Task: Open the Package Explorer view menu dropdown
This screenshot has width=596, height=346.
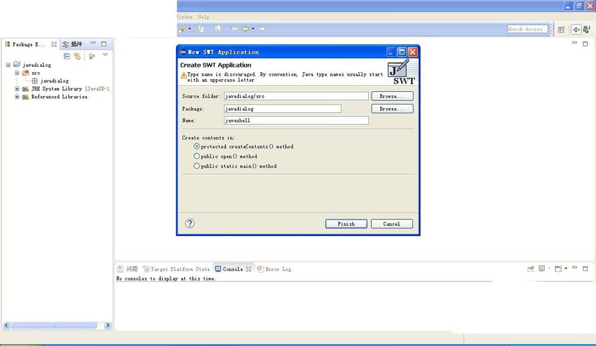Action: pyautogui.click(x=105, y=55)
